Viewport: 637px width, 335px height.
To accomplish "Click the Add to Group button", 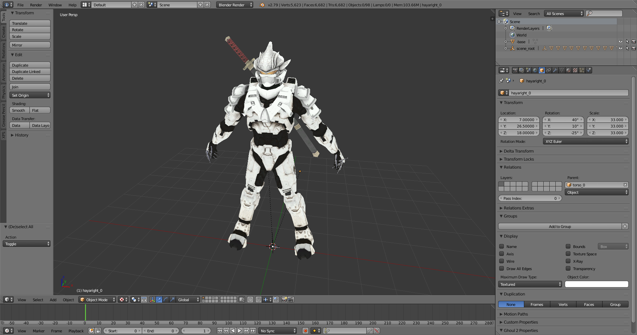I will click(x=560, y=227).
